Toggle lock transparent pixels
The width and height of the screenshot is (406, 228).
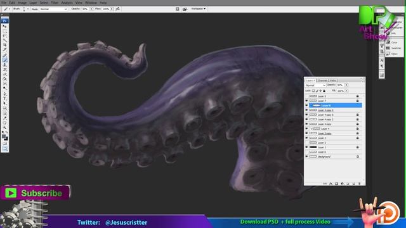pos(313,91)
